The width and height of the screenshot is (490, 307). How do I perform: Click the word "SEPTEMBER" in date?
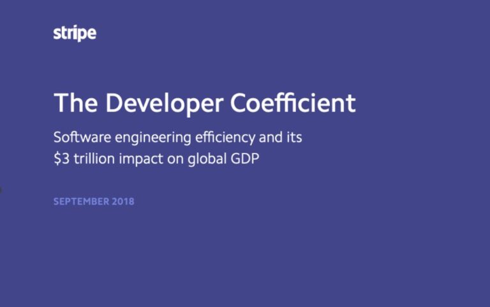tap(80, 202)
